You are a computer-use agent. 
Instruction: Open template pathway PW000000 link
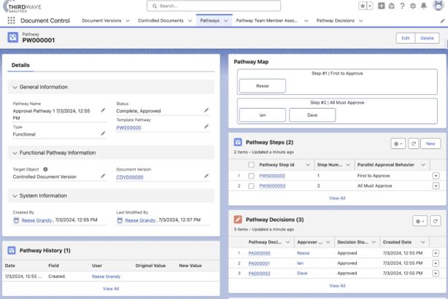pos(128,128)
